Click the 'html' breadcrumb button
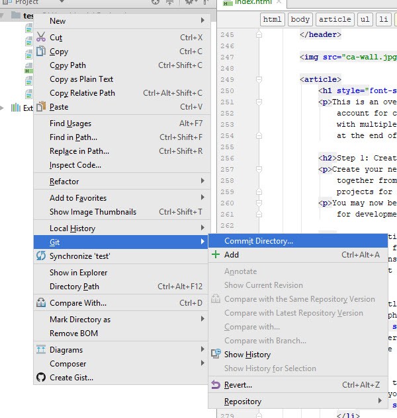This screenshot has height=418, width=397. 273,20
